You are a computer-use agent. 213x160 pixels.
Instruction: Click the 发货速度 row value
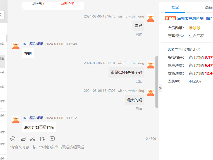[x=201, y=73]
